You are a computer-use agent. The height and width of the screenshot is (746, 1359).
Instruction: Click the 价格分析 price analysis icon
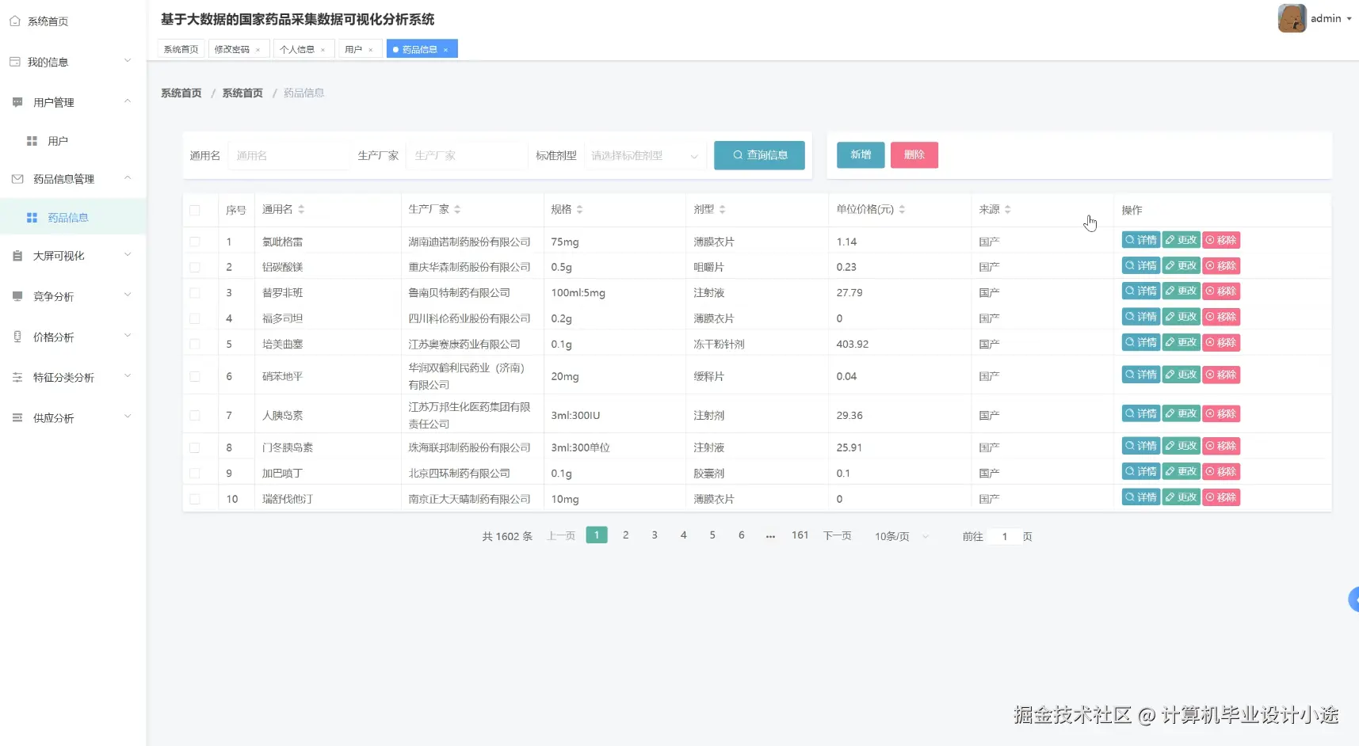tap(16, 337)
